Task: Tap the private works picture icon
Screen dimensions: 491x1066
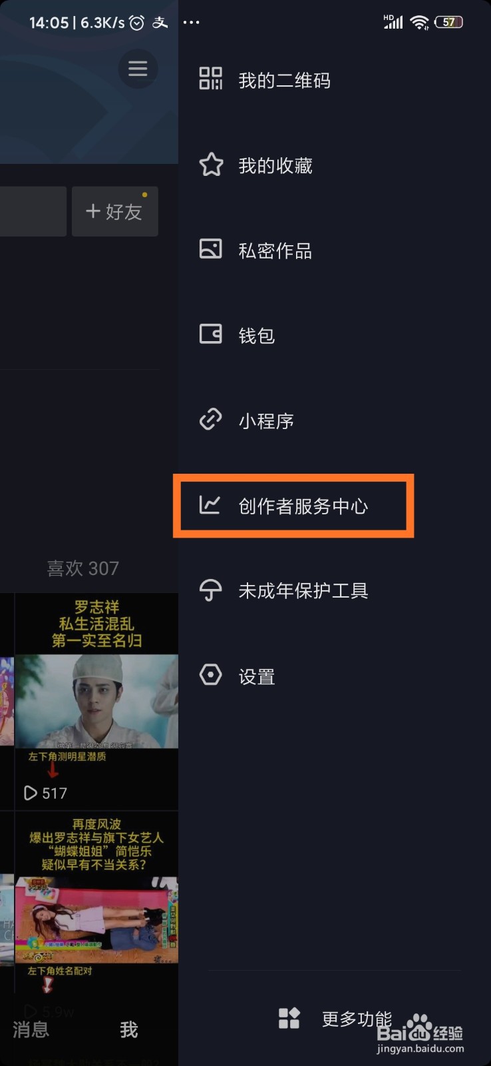Action: [x=211, y=249]
